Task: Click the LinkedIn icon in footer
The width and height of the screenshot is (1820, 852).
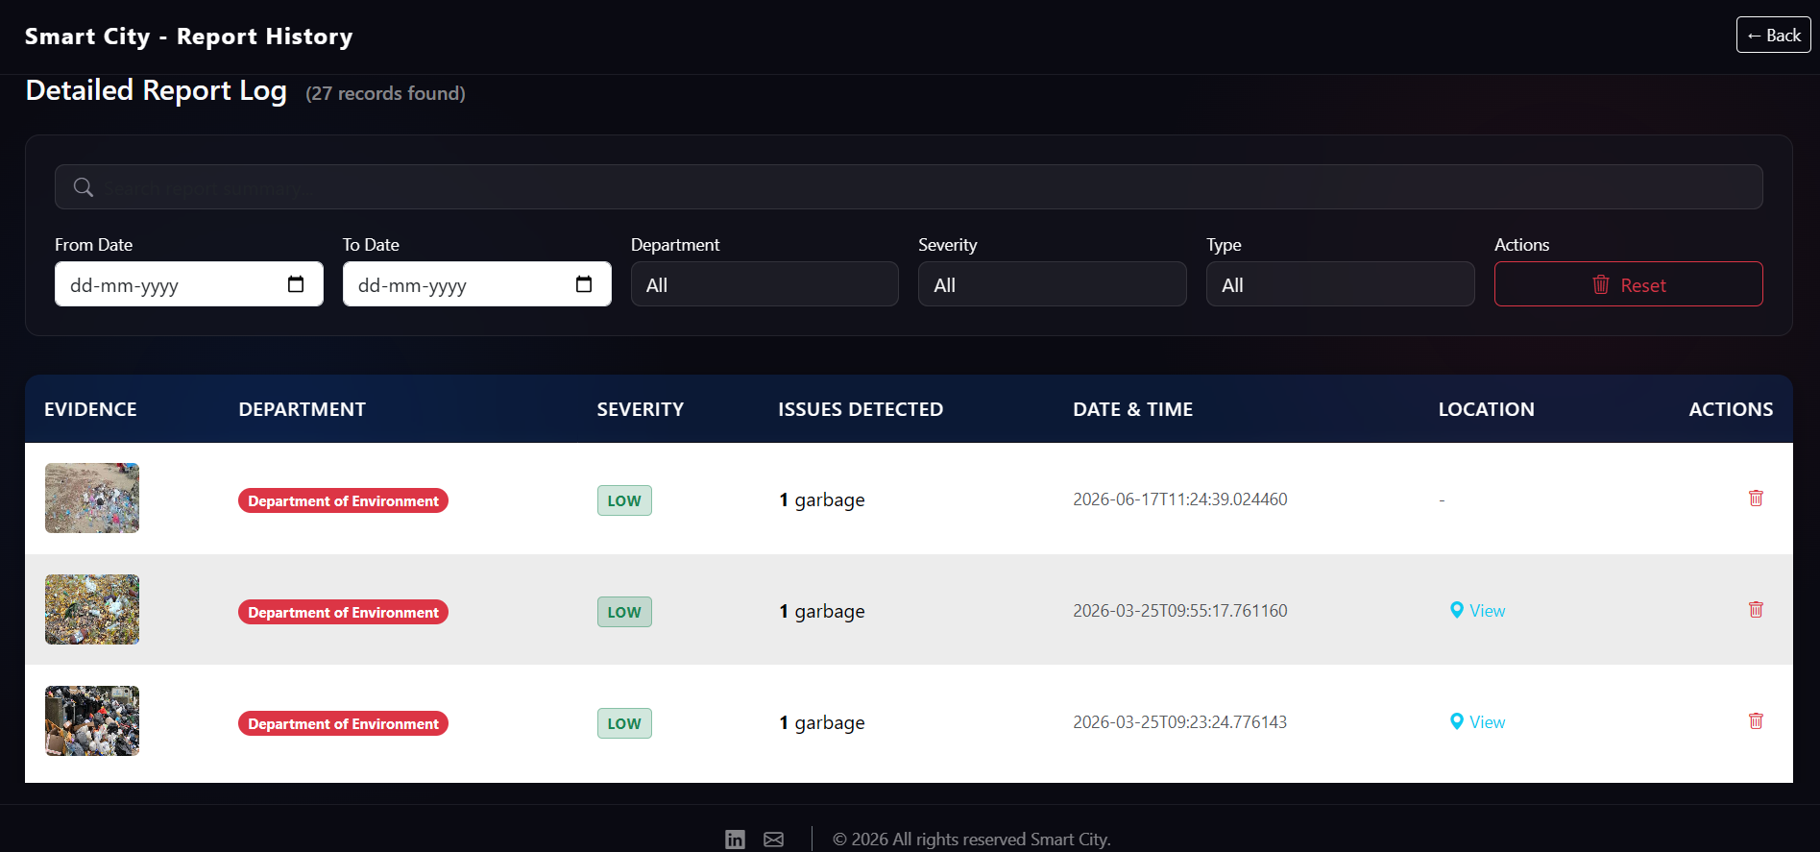Action: (735, 840)
